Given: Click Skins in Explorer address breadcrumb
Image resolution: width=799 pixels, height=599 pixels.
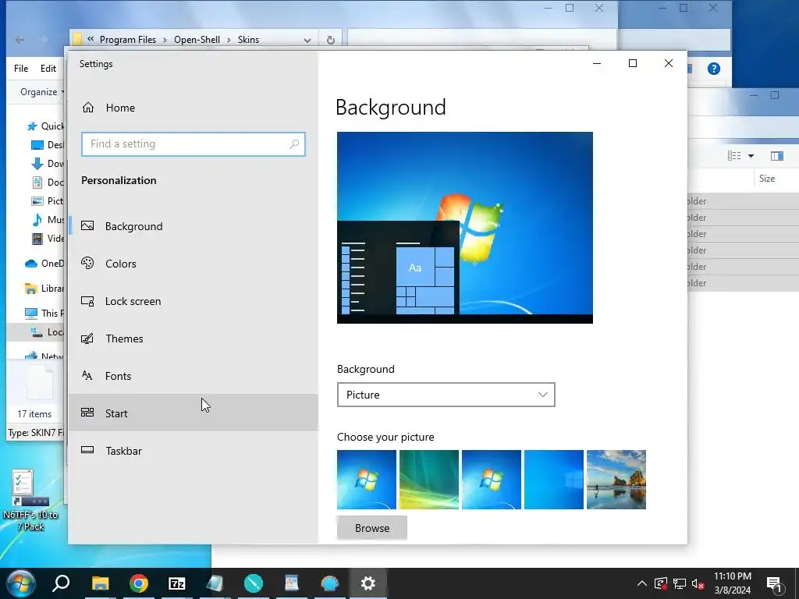Looking at the screenshot, I should click(248, 40).
